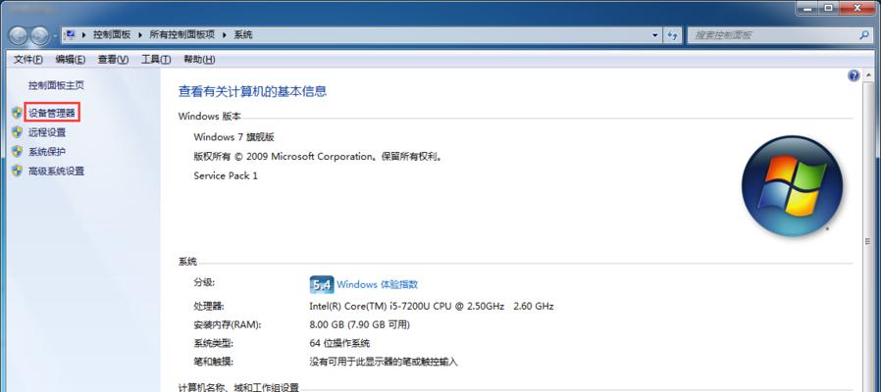This screenshot has width=881, height=392.
Task: Open help with the blue question mark
Action: click(855, 75)
